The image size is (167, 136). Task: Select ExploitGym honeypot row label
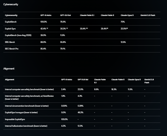(x=21, y=112)
